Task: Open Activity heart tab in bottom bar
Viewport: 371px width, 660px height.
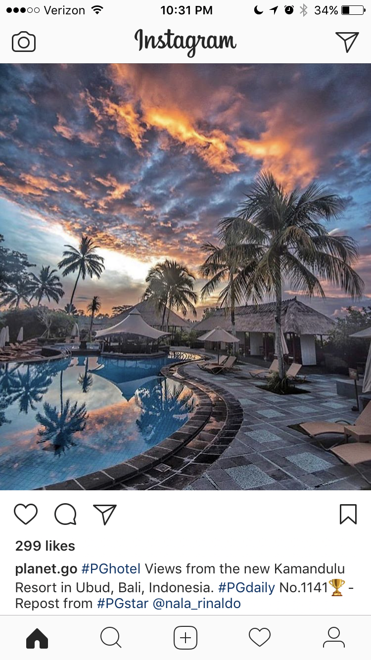Action: tap(260, 638)
